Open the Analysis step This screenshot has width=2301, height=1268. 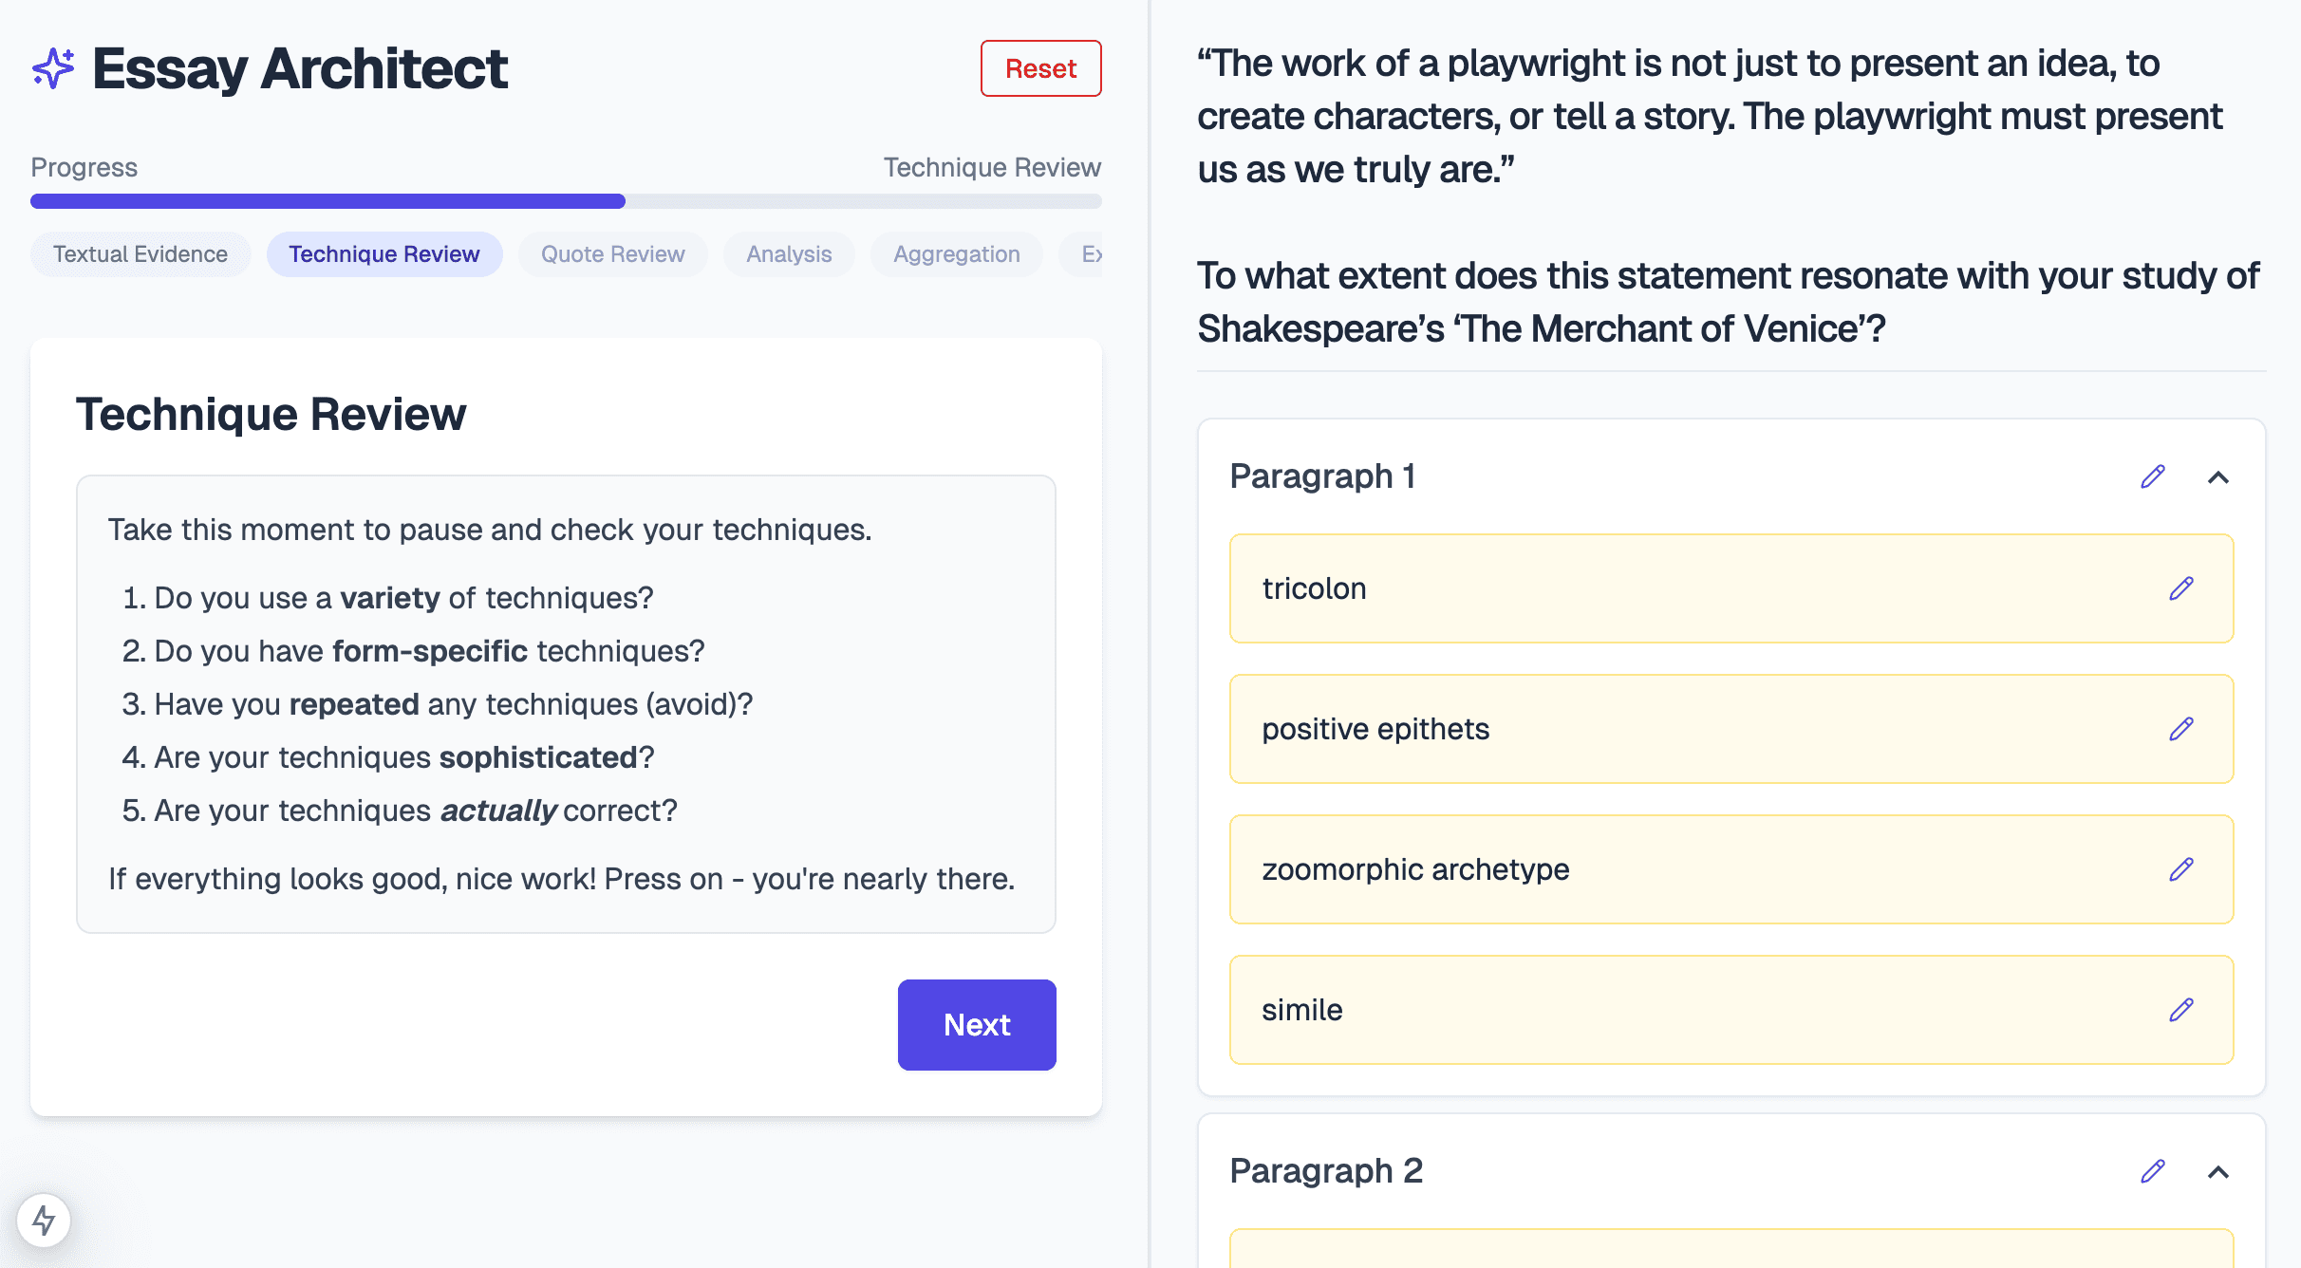pyautogui.click(x=789, y=254)
